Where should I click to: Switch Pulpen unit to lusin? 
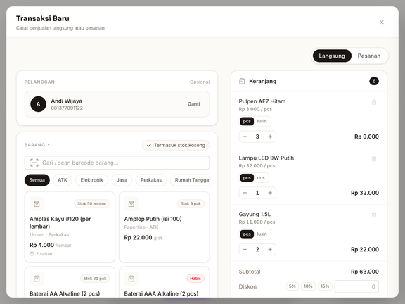(262, 121)
